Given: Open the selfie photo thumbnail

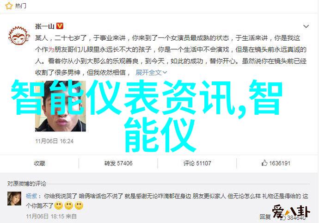Looking at the screenshot, I should (x=61, y=106).
